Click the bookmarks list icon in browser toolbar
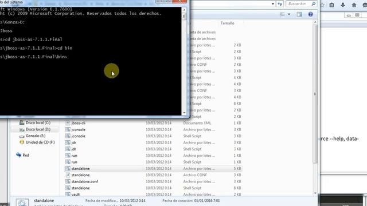Viewport: 367px width, 206px height. (x=331, y=5)
